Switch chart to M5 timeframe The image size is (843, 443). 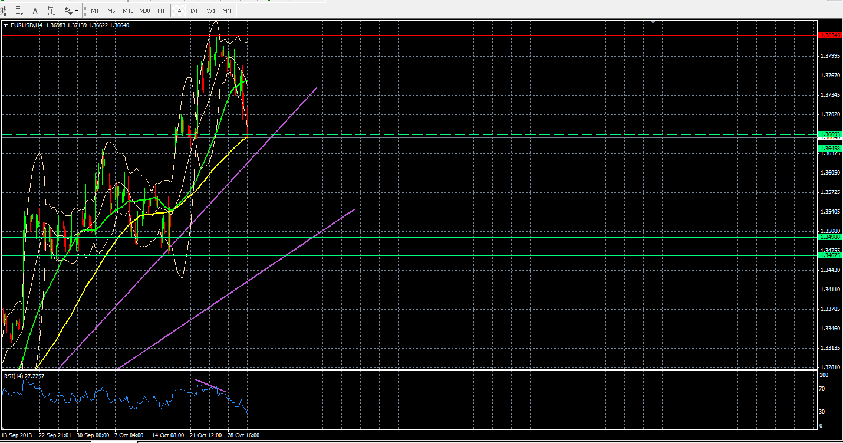111,11
